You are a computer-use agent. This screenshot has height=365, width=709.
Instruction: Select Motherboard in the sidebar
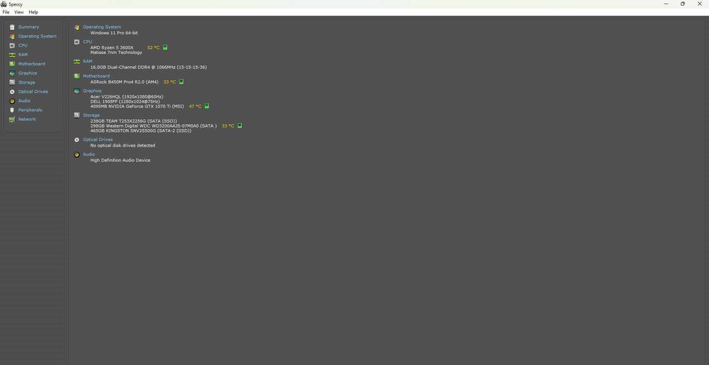point(32,64)
